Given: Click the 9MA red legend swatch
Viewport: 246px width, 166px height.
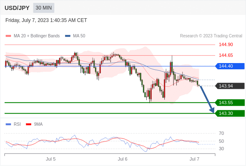Looking at the screenshot, I should [x=28, y=124].
